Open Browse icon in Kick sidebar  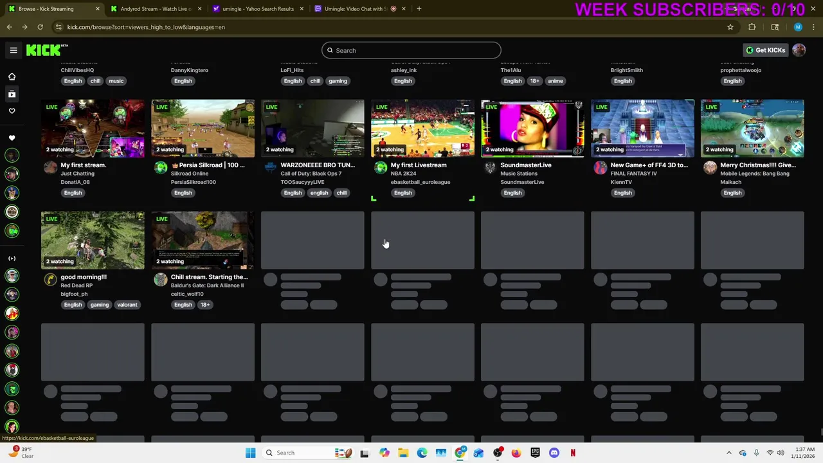tap(12, 94)
